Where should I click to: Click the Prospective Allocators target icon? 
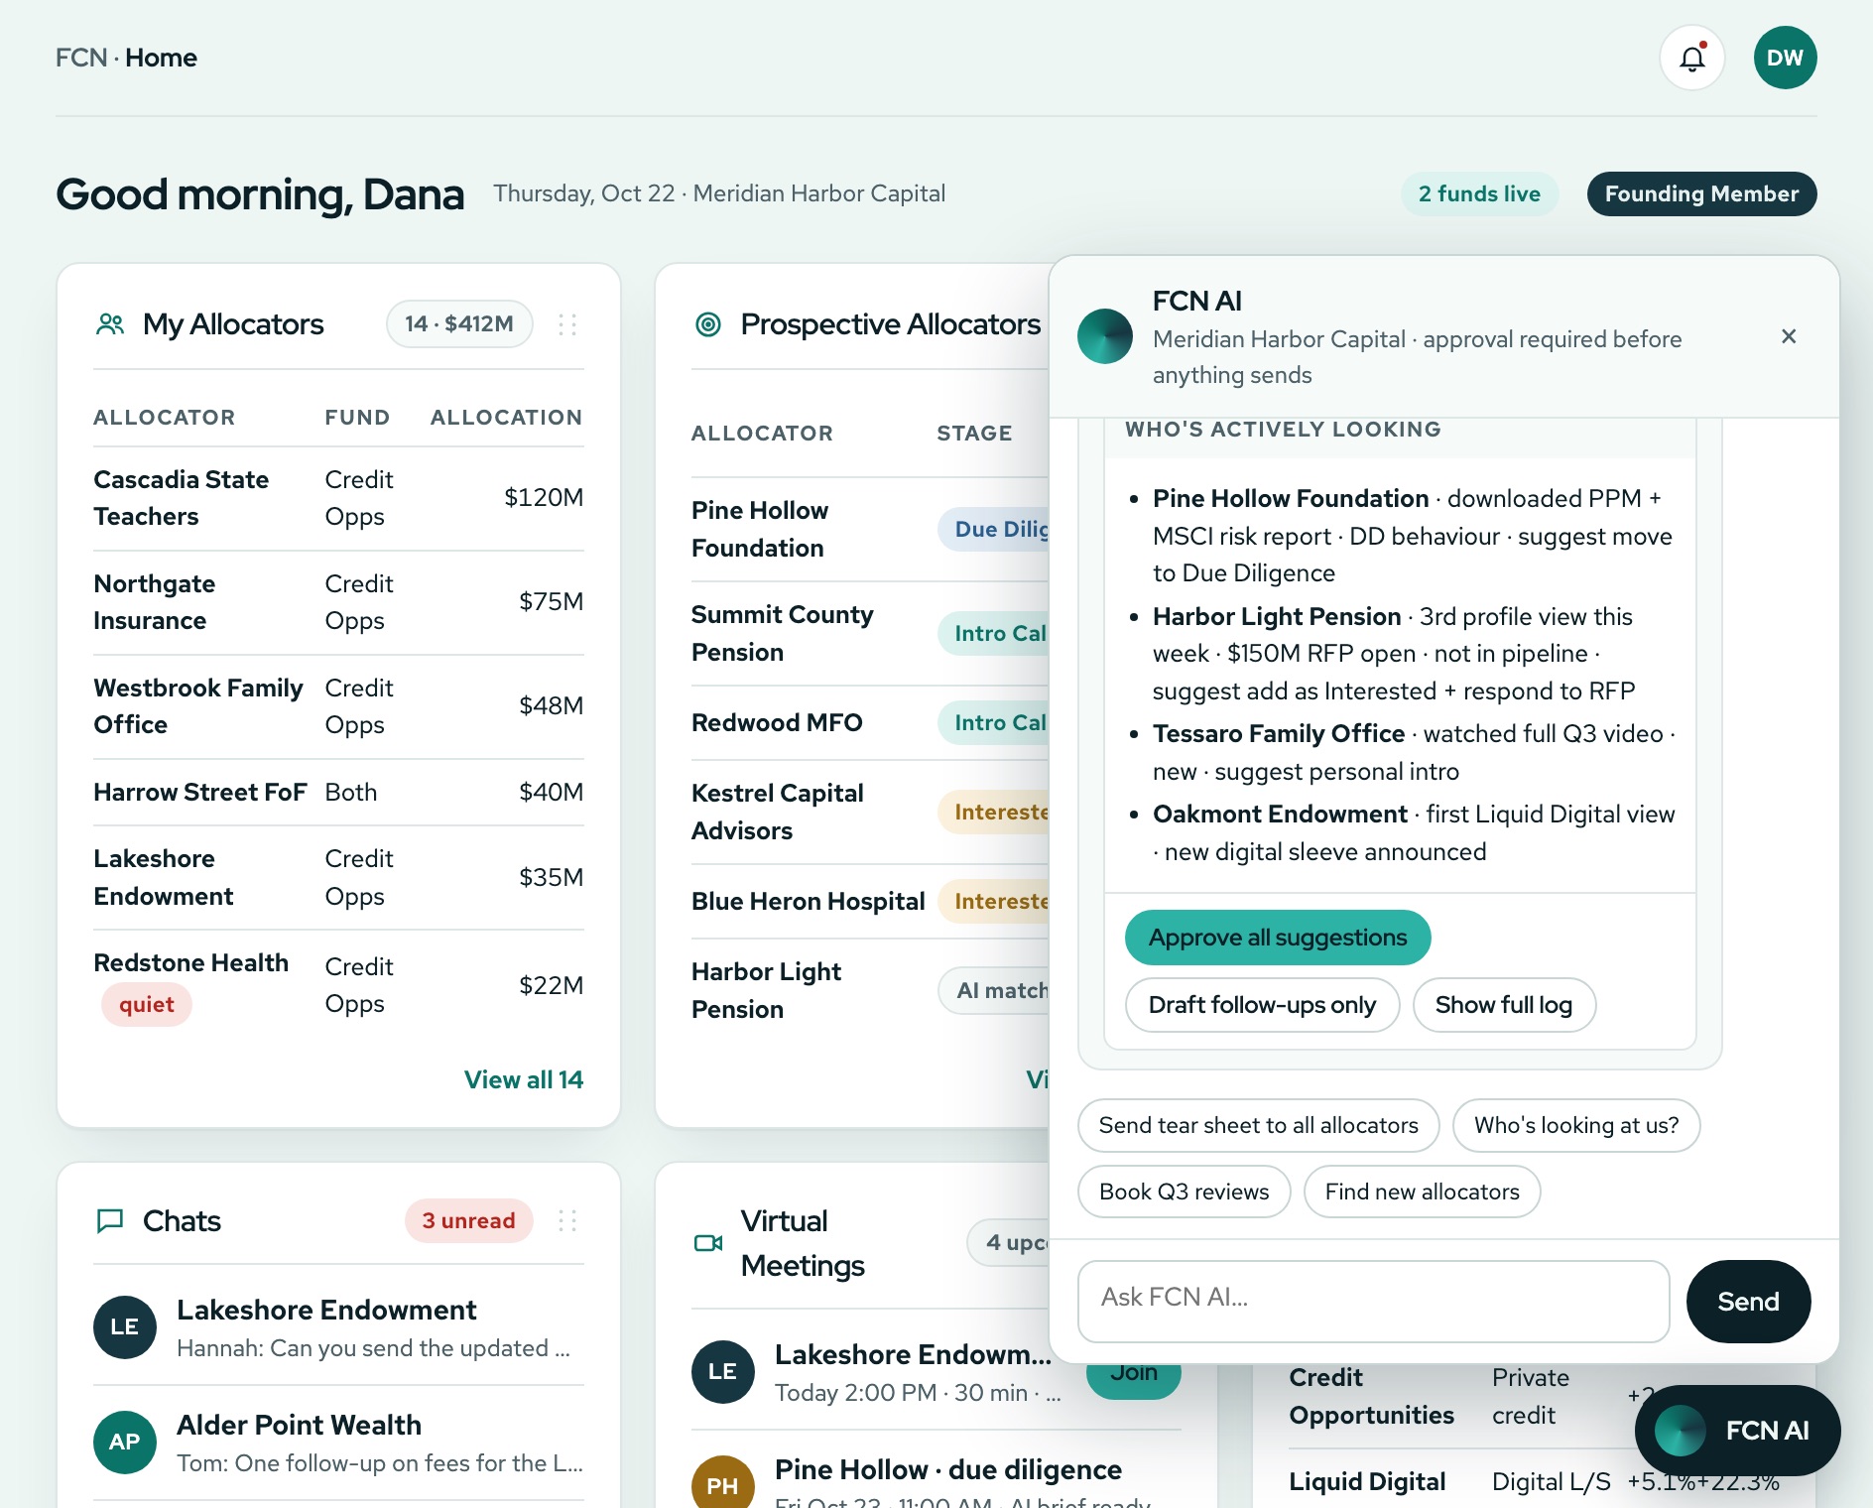point(708,324)
